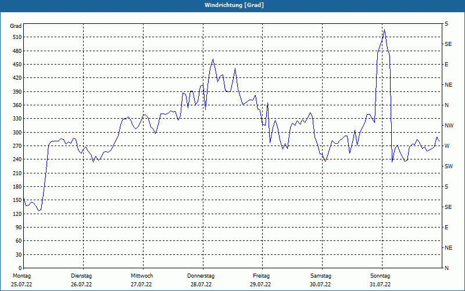
Task: Select the y-axis value "450"
Action: pyautogui.click(x=17, y=65)
